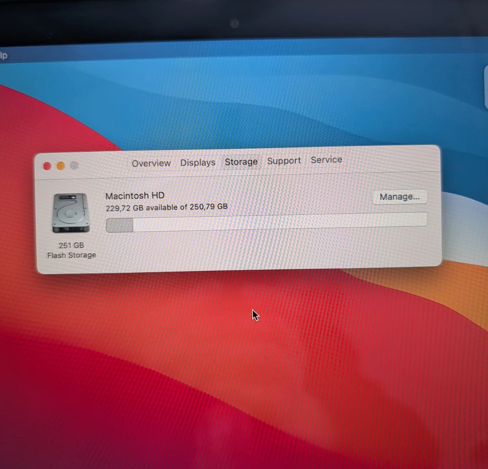
Task: Close the About This Mac window
Action: (x=47, y=166)
